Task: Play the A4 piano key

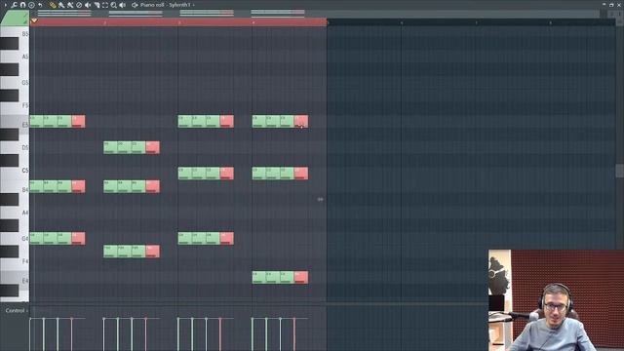Action: (23, 213)
